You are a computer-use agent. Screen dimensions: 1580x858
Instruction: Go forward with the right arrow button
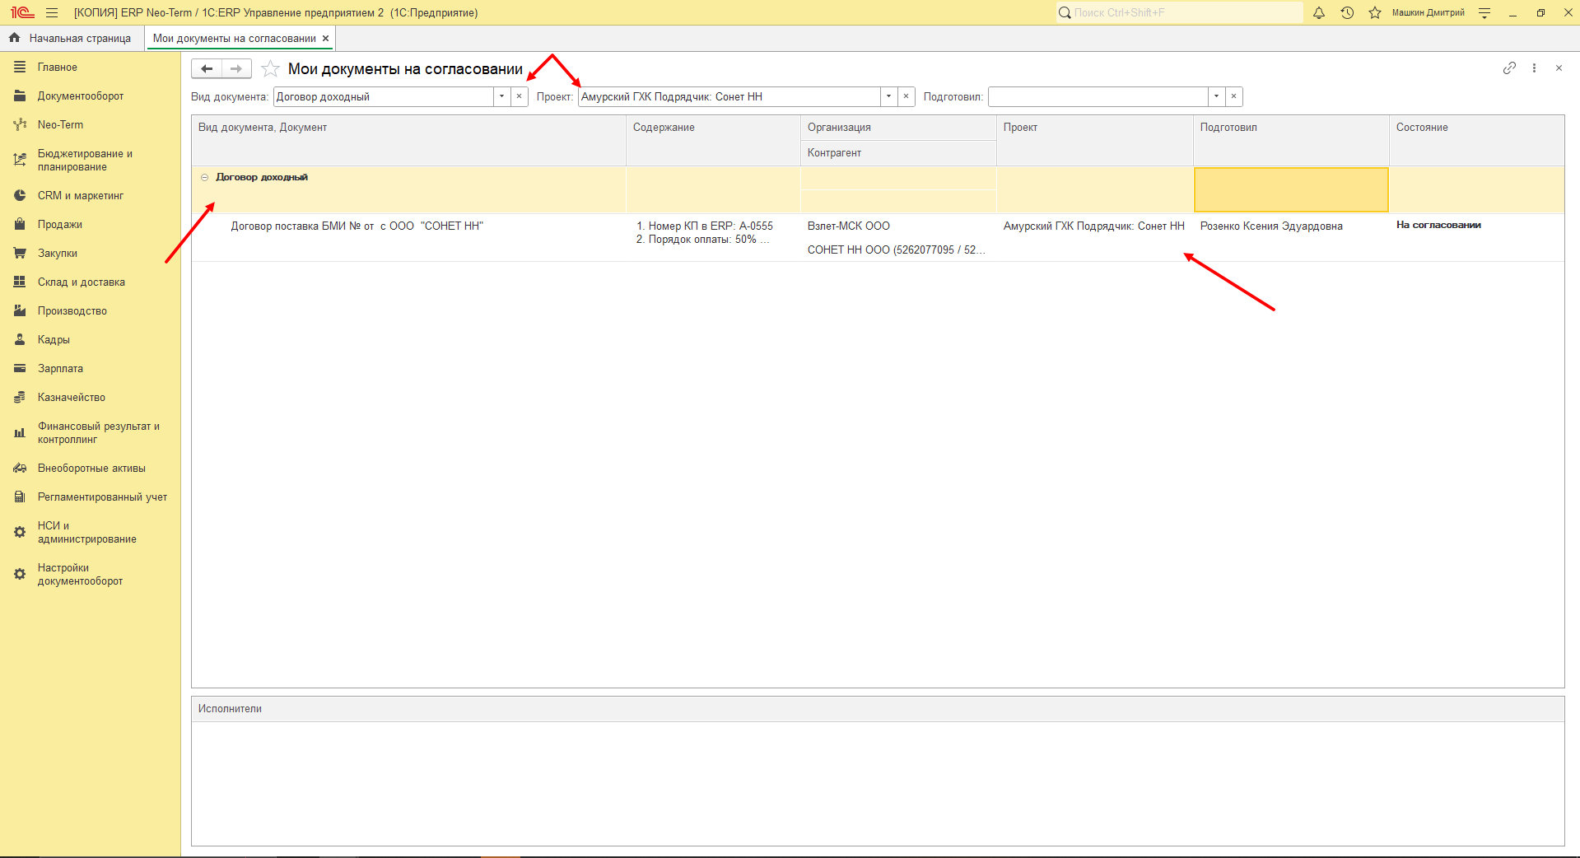236,69
